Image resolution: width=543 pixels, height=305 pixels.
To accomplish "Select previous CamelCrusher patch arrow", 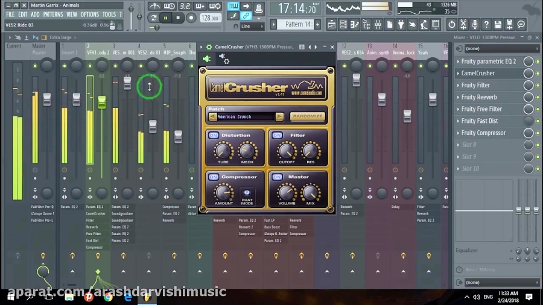I will pos(212,116).
